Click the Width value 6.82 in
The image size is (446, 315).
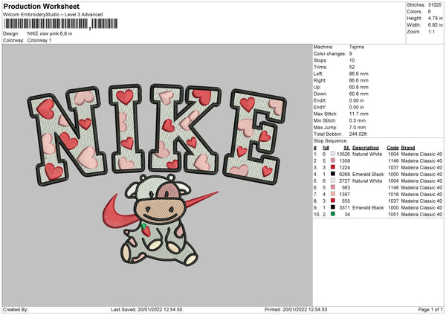pyautogui.click(x=435, y=25)
